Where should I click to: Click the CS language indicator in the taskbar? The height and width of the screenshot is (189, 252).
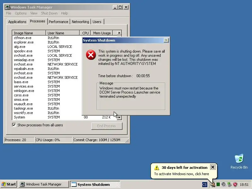click(204, 185)
